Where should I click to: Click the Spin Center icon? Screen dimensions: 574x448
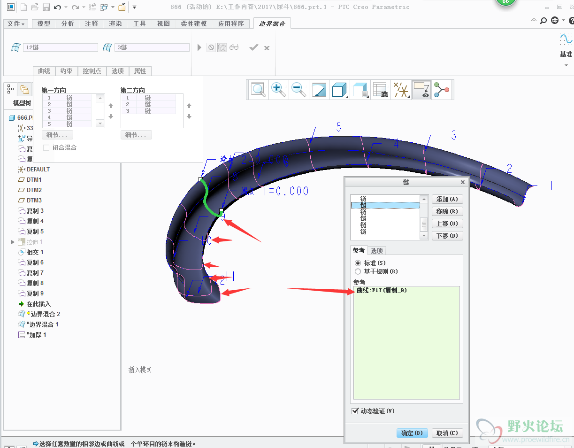(x=442, y=89)
